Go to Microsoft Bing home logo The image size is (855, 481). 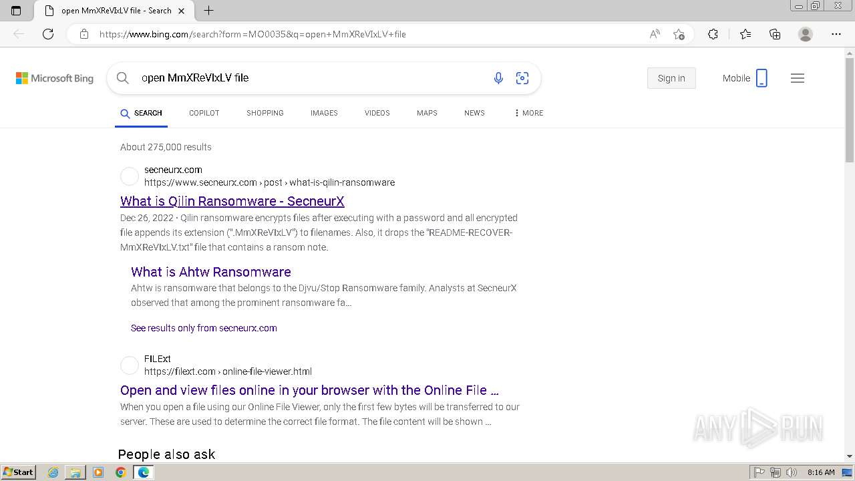point(55,78)
